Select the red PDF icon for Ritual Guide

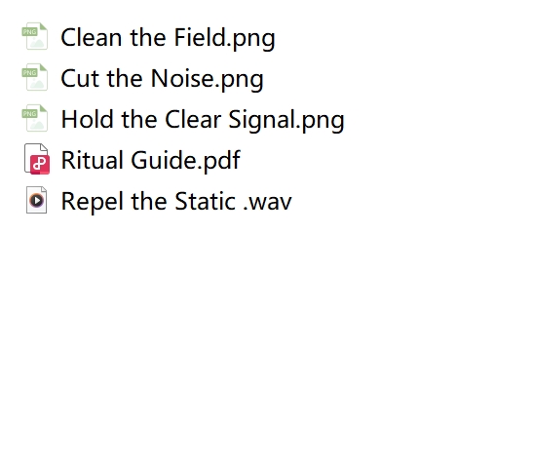37,159
